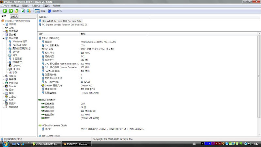This screenshot has width=261, height=147.
Task: Click the Up level toolbar icon
Action: click(17, 11)
